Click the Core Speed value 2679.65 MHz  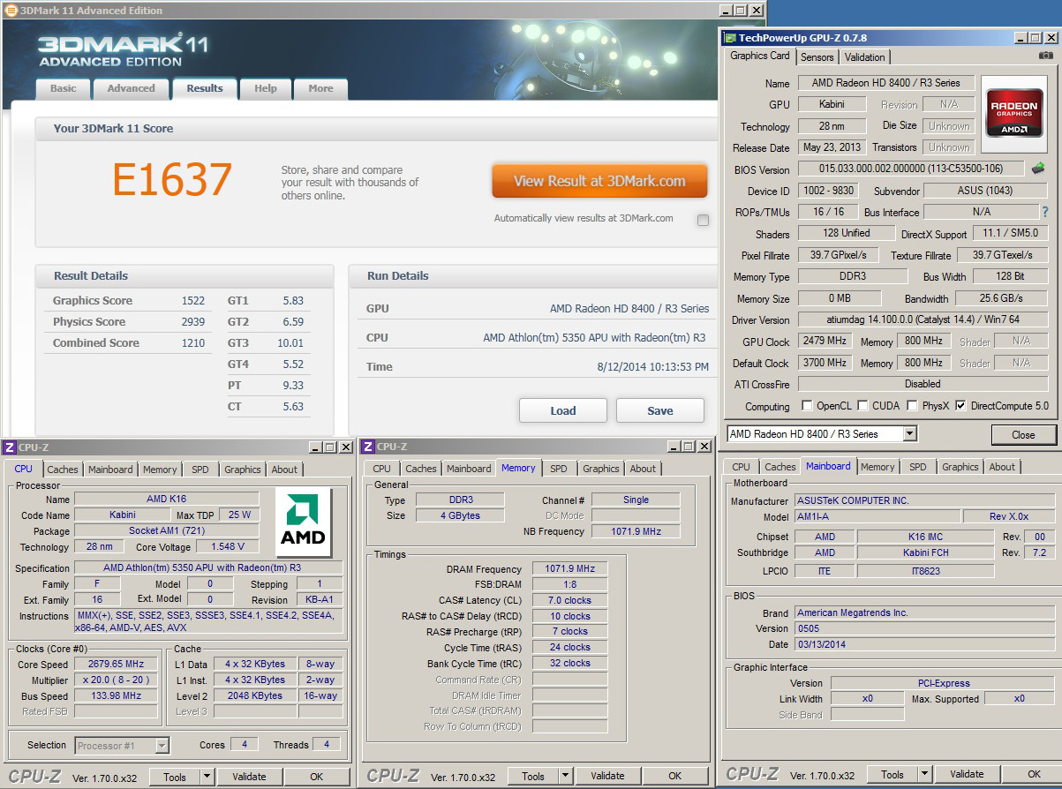[x=116, y=665]
